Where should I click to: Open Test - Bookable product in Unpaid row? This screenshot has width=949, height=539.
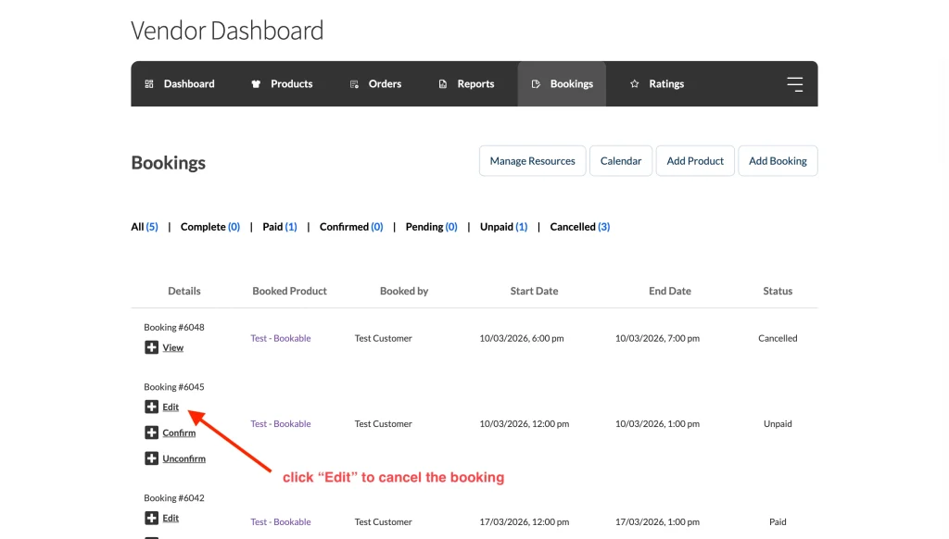[x=281, y=423]
